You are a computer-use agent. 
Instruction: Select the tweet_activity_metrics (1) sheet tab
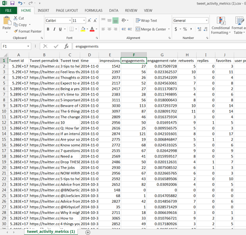[51, 231]
